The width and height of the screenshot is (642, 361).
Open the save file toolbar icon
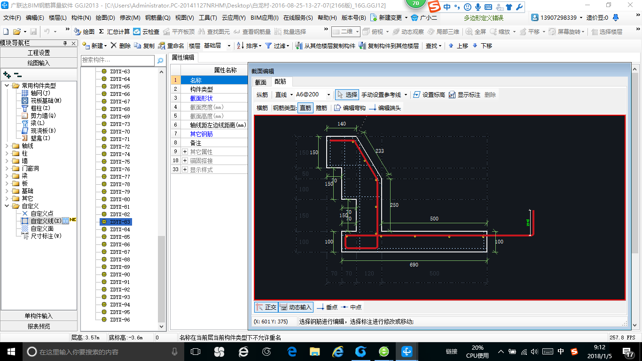(x=33, y=31)
